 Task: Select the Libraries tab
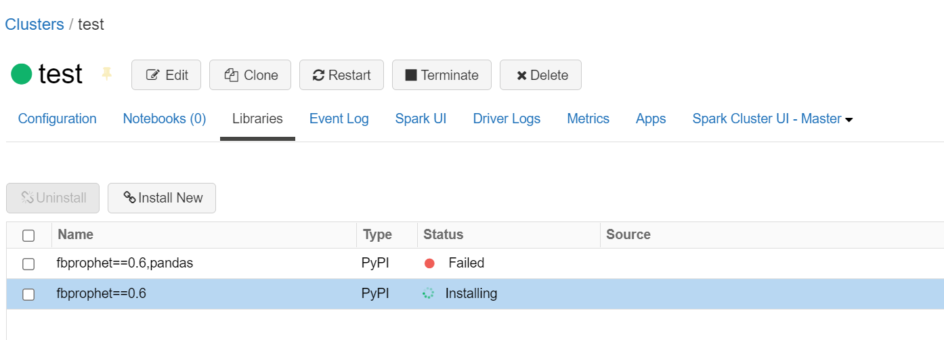point(257,119)
